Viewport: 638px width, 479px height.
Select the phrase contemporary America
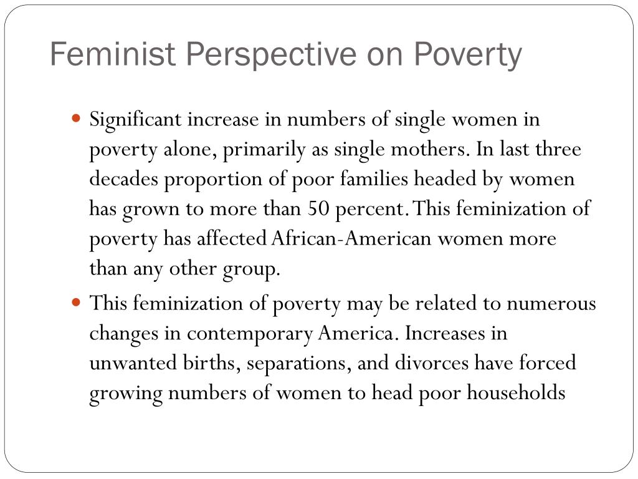point(290,334)
